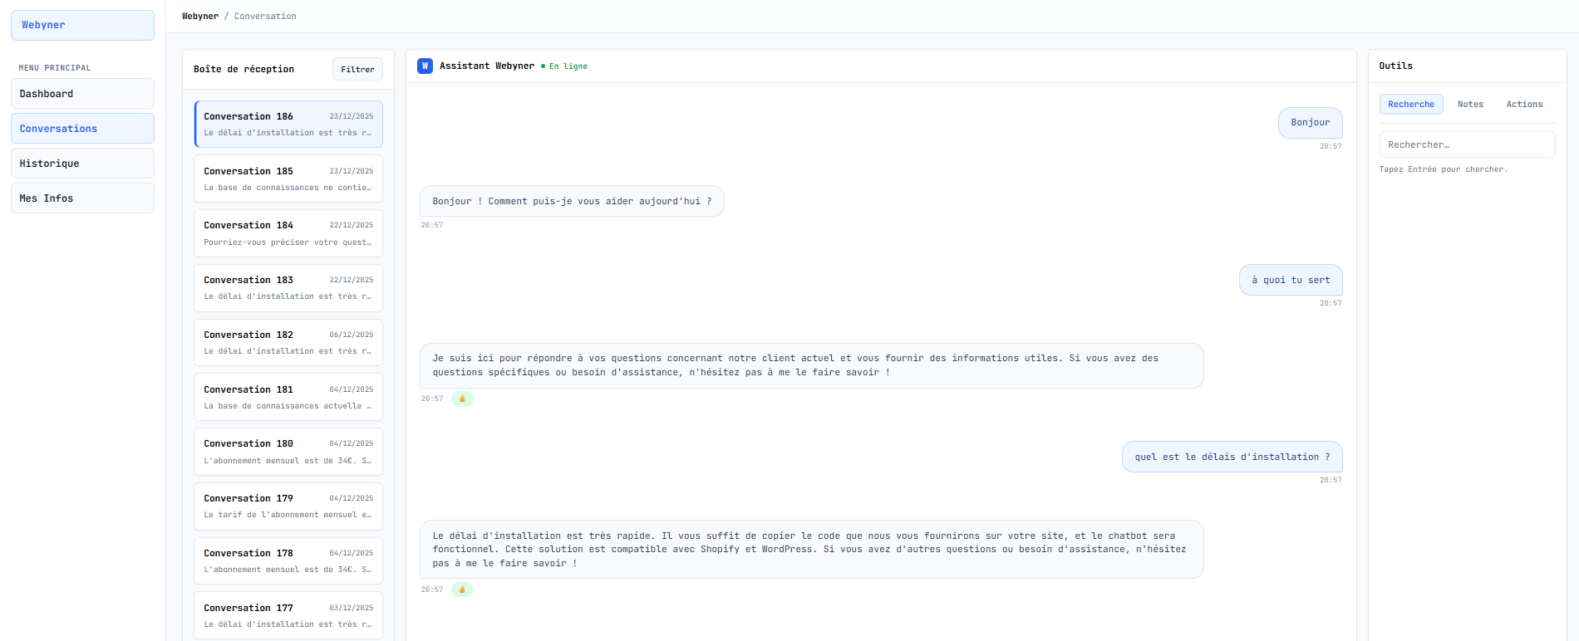The image size is (1579, 641).
Task: Focus the Rechercher search field
Action: tap(1466, 144)
